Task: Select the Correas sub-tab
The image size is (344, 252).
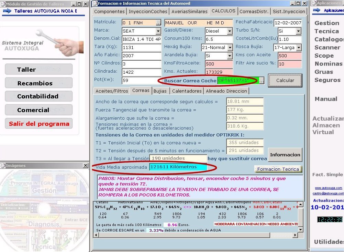Action: pos(141,91)
